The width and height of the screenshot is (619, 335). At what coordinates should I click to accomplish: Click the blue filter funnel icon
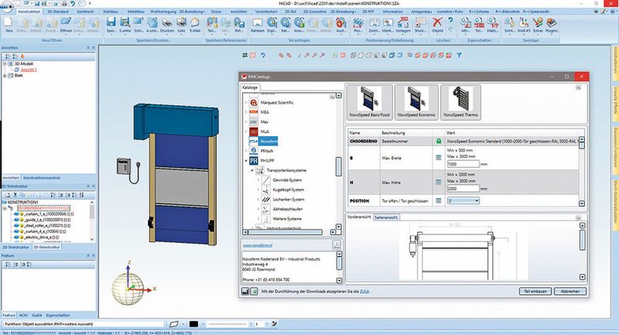tap(459, 56)
